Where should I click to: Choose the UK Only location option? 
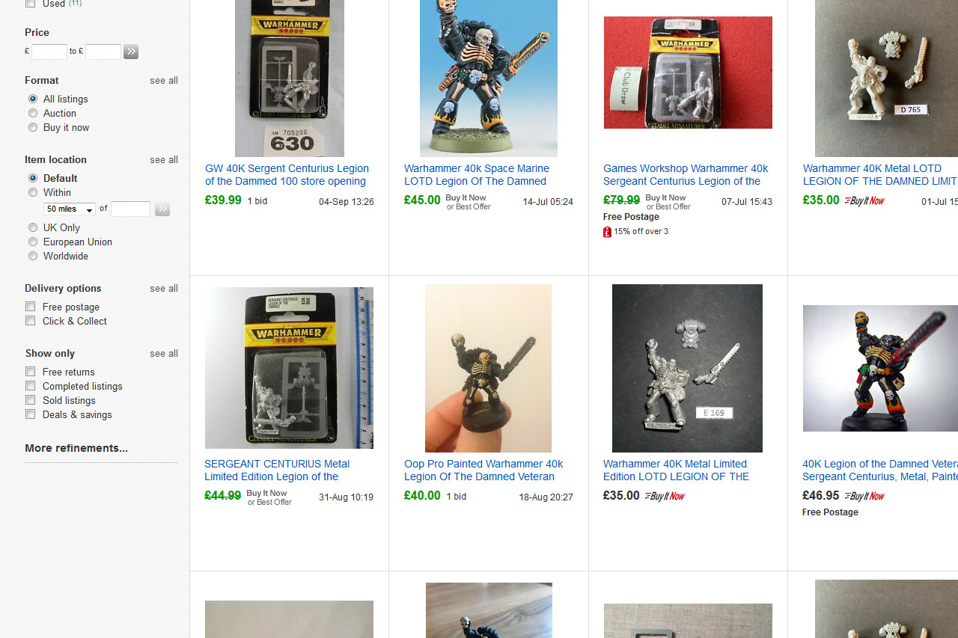tap(33, 227)
